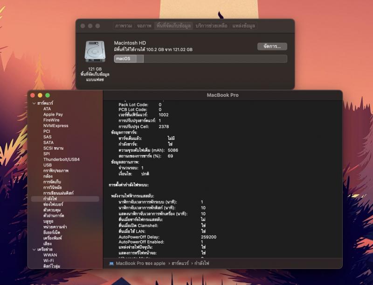Image resolution: width=373 pixels, height=285 pixels.
Task: Click the PCB Lot Code row
Action: pyautogui.click(x=140, y=110)
